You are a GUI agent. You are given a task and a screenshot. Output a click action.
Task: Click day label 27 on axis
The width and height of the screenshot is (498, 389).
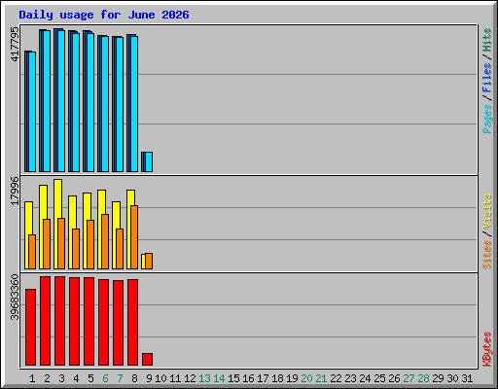click(409, 378)
